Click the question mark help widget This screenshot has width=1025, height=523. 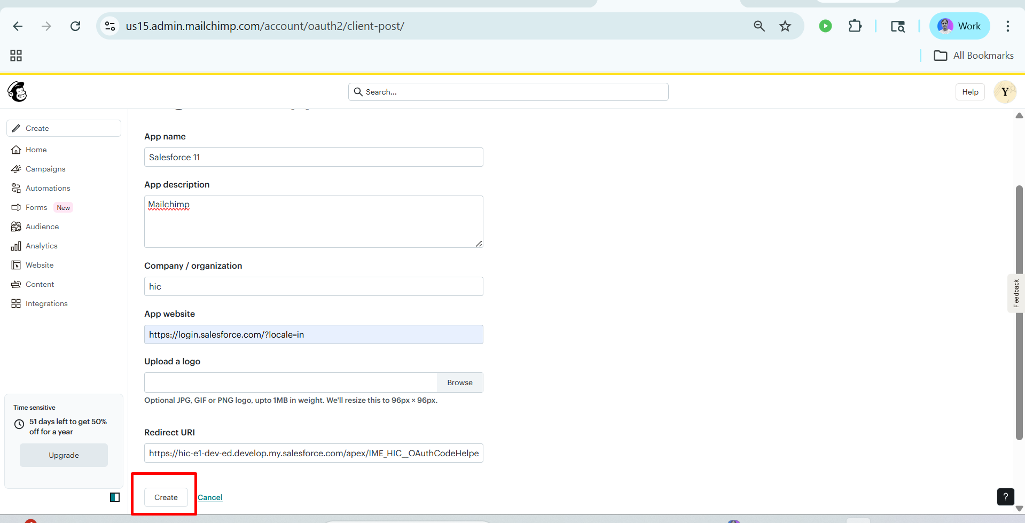coord(1005,496)
